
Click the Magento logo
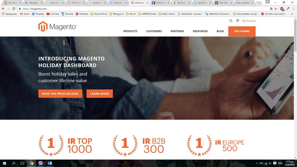point(57,26)
